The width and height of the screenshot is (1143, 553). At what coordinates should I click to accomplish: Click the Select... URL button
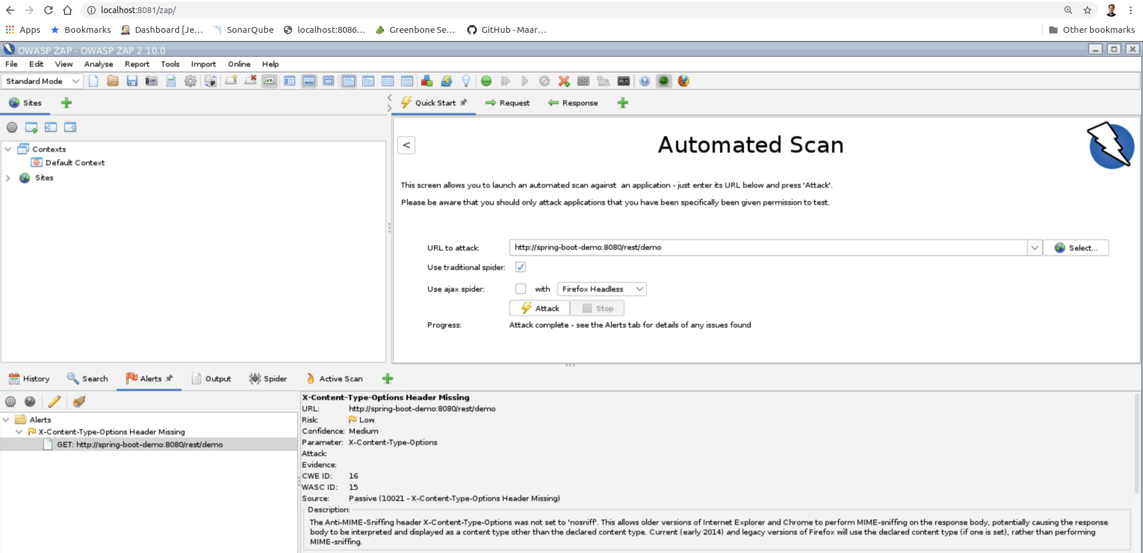(1075, 248)
